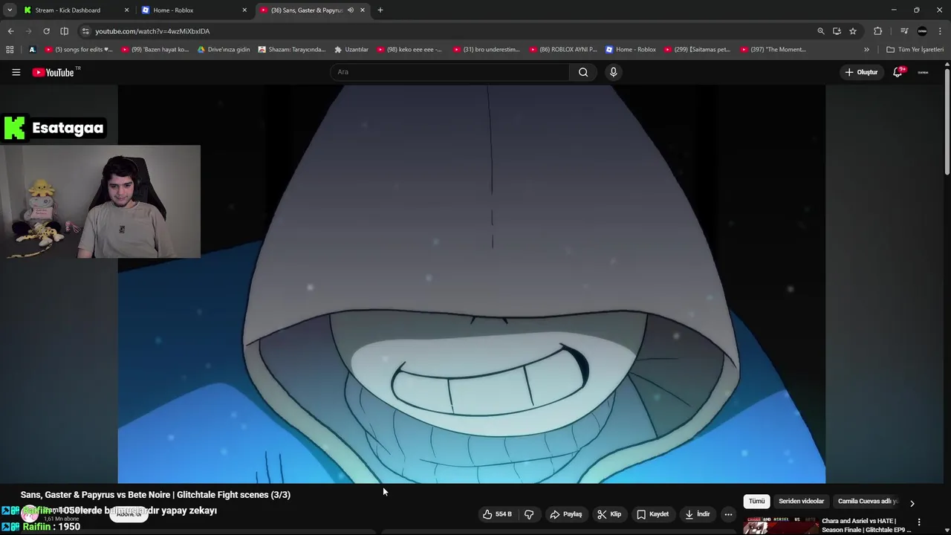Open the three-dot more actions menu
This screenshot has height=535, width=951.
point(728,514)
